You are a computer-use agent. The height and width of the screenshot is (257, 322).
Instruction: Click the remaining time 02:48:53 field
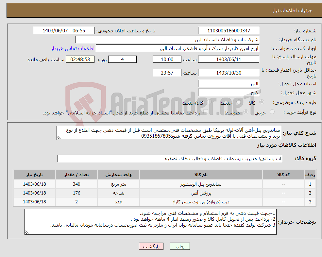(80, 60)
